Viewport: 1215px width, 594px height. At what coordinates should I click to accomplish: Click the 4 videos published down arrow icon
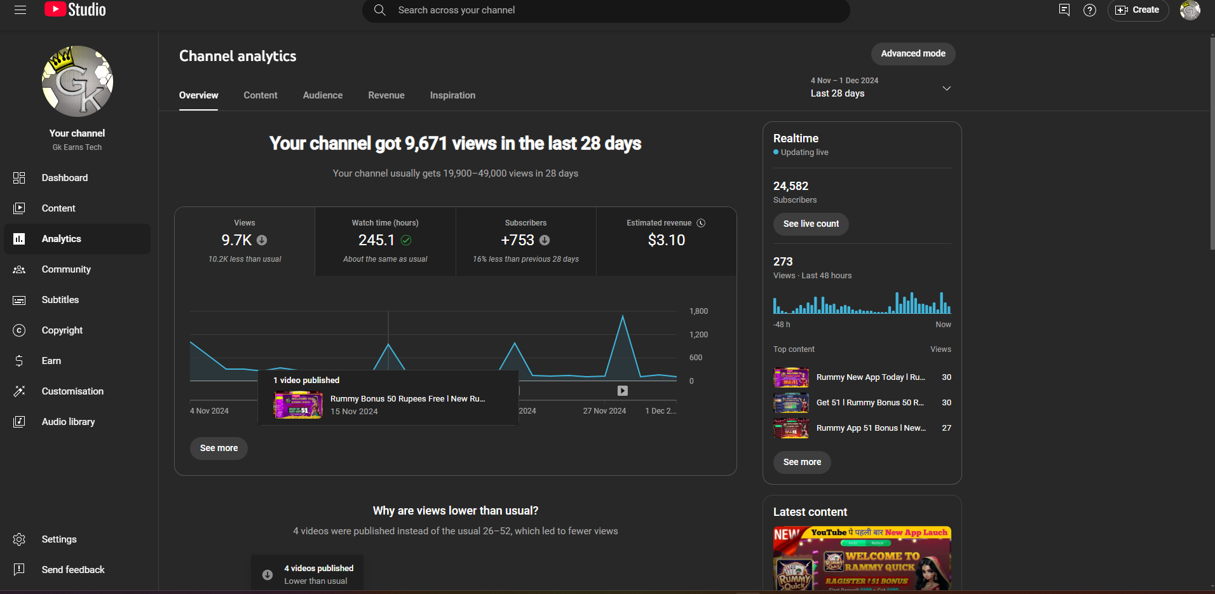(268, 575)
